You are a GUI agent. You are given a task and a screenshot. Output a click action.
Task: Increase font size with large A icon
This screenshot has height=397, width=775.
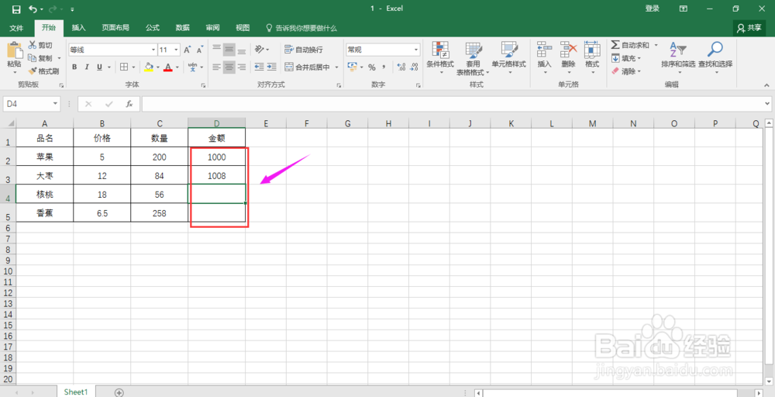[188, 50]
